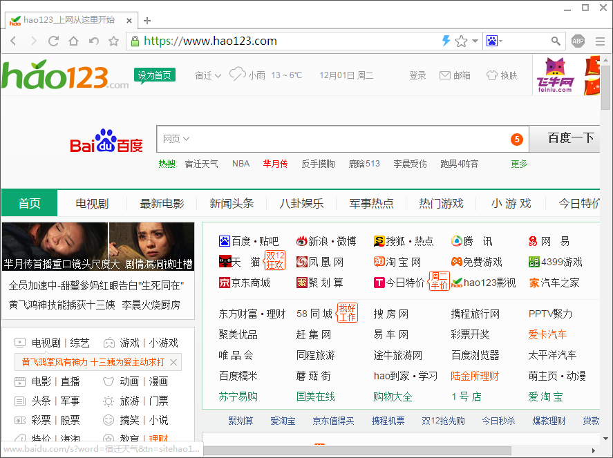Click the vertical scrollbar thumb
Image resolution: width=613 pixels, height=458 pixels.
605,88
